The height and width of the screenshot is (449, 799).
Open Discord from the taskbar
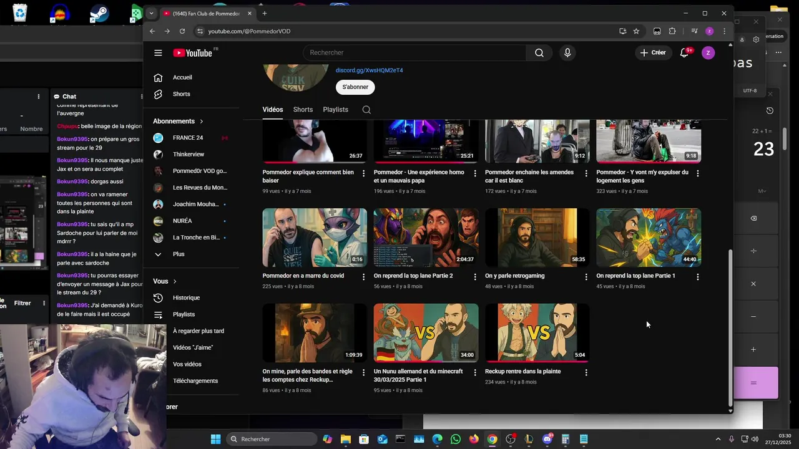(x=547, y=439)
